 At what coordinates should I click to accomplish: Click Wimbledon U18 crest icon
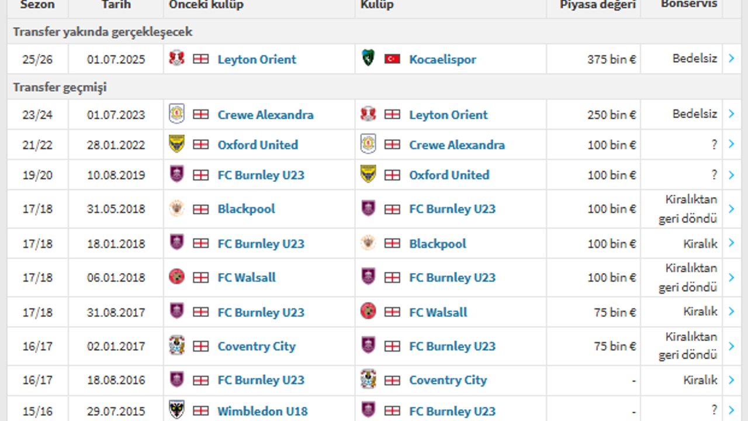pos(176,410)
